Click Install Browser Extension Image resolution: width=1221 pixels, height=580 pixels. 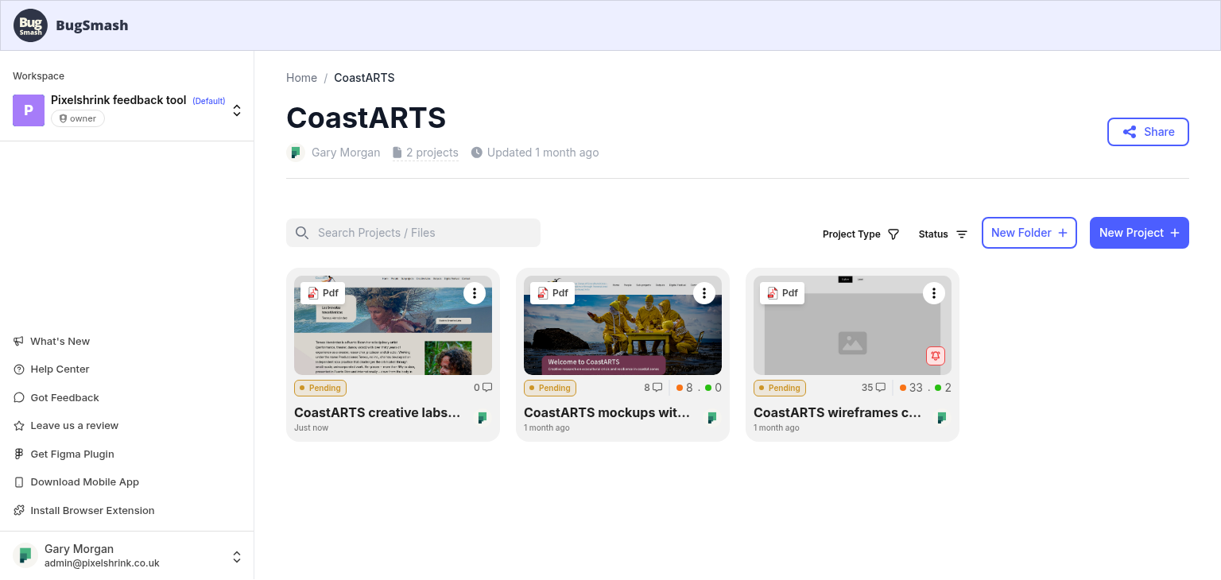tap(84, 510)
